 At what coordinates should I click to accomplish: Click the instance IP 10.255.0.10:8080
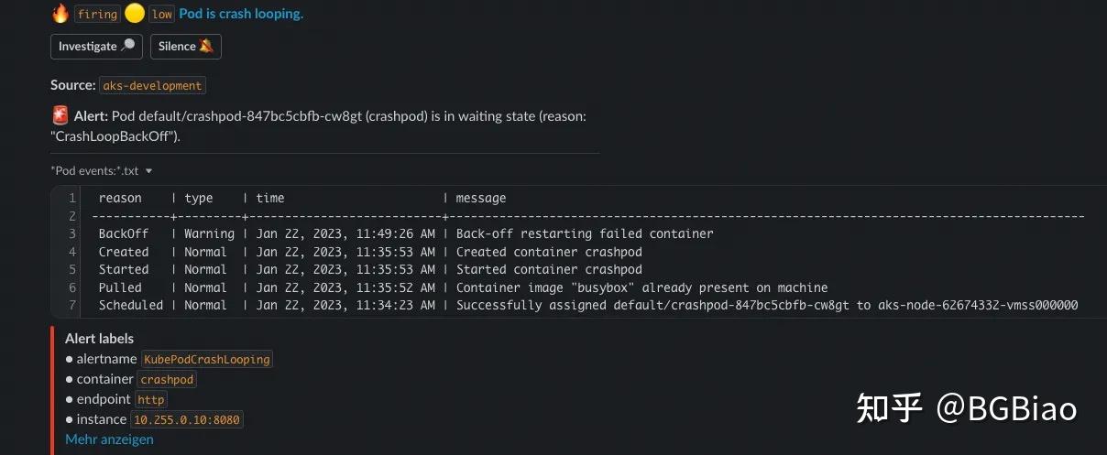tap(187, 419)
